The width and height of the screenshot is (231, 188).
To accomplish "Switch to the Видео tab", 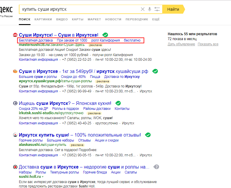I will click(62, 19).
